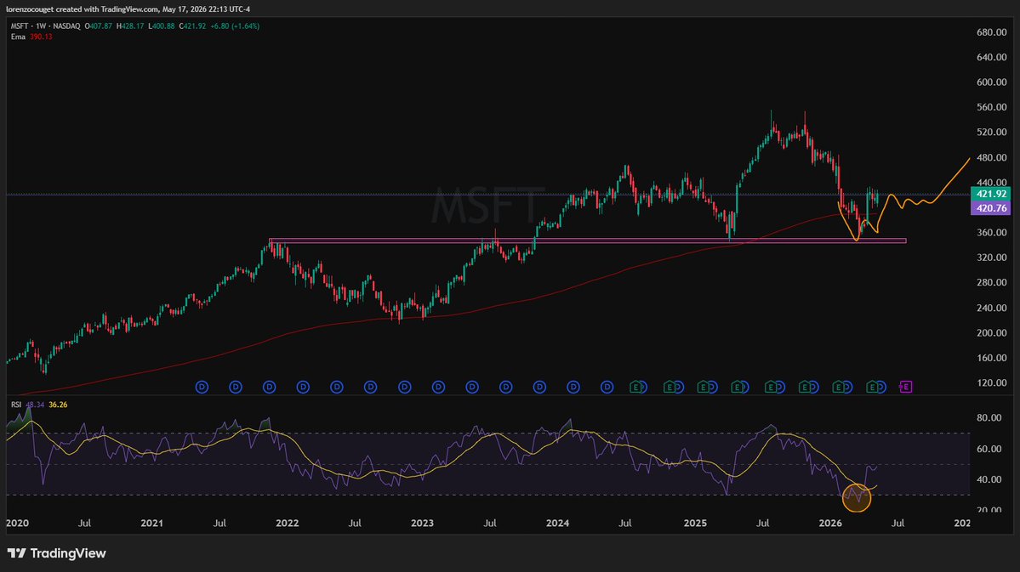This screenshot has width=1020, height=572.
Task: Click the change value +6.80 (+1.64%)
Action: (x=235, y=26)
